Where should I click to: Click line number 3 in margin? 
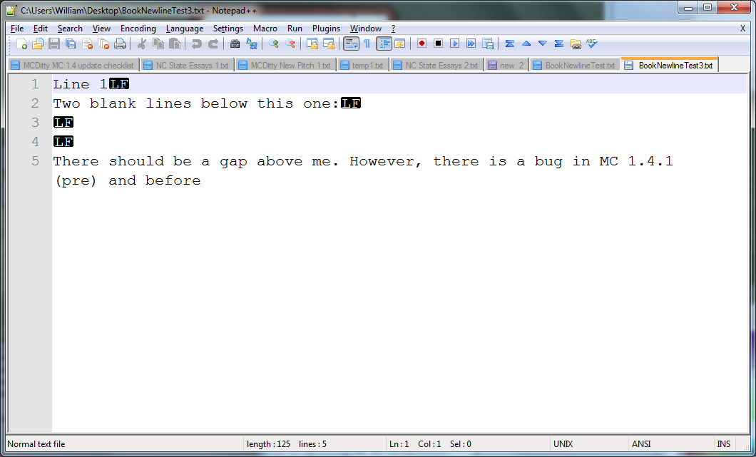[35, 123]
